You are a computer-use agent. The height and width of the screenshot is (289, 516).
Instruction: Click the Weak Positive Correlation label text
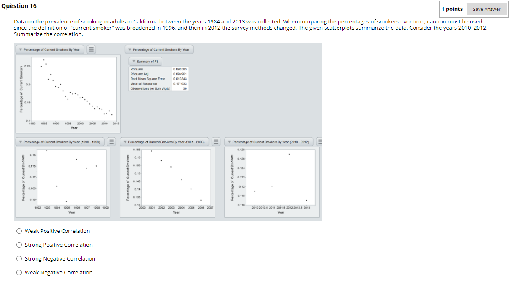coord(57,231)
